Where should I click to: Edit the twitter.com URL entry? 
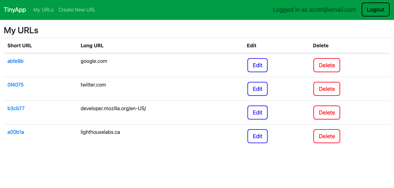tap(257, 89)
